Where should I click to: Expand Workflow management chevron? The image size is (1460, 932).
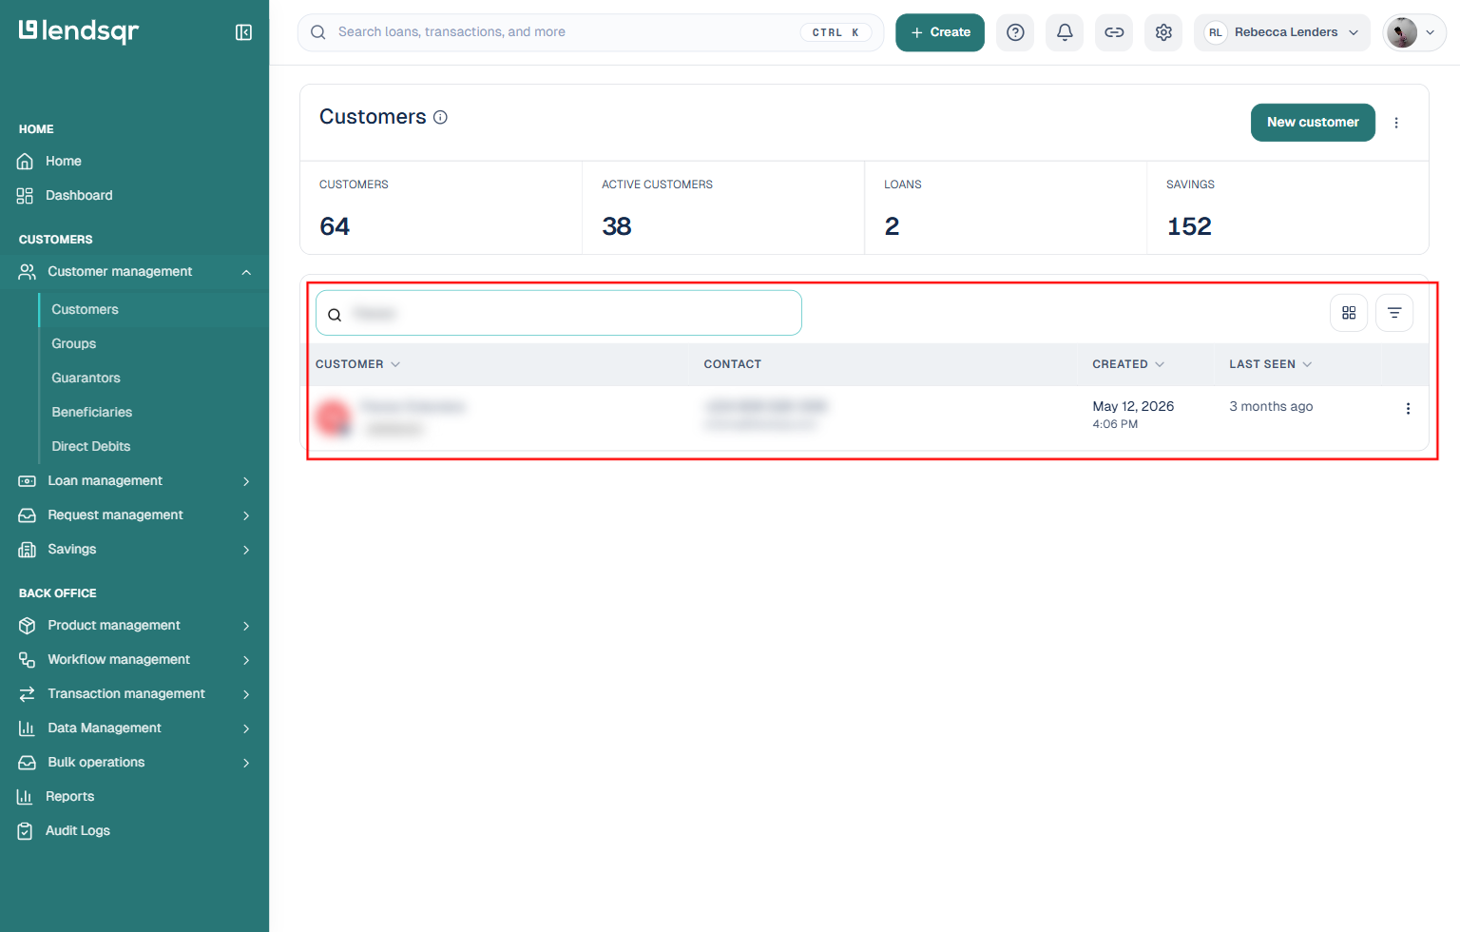point(246,660)
